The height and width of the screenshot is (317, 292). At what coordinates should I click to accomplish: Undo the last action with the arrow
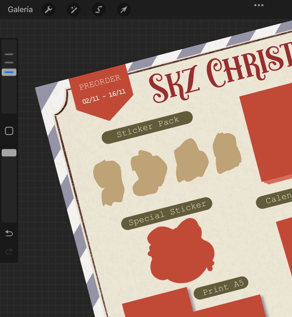[9, 233]
